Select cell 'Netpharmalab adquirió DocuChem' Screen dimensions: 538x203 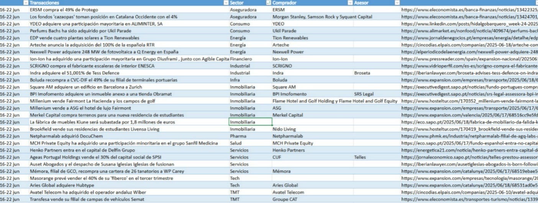(x=129, y=136)
